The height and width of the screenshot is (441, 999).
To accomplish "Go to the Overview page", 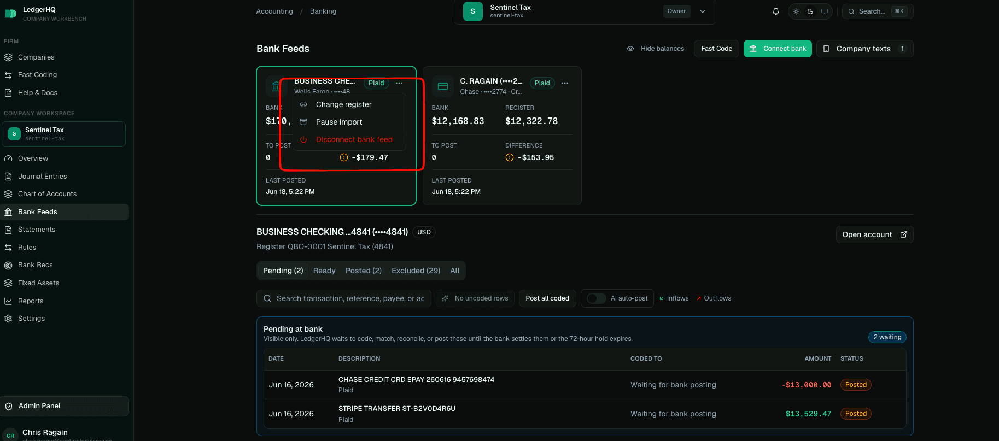I will pyautogui.click(x=65, y=158).
